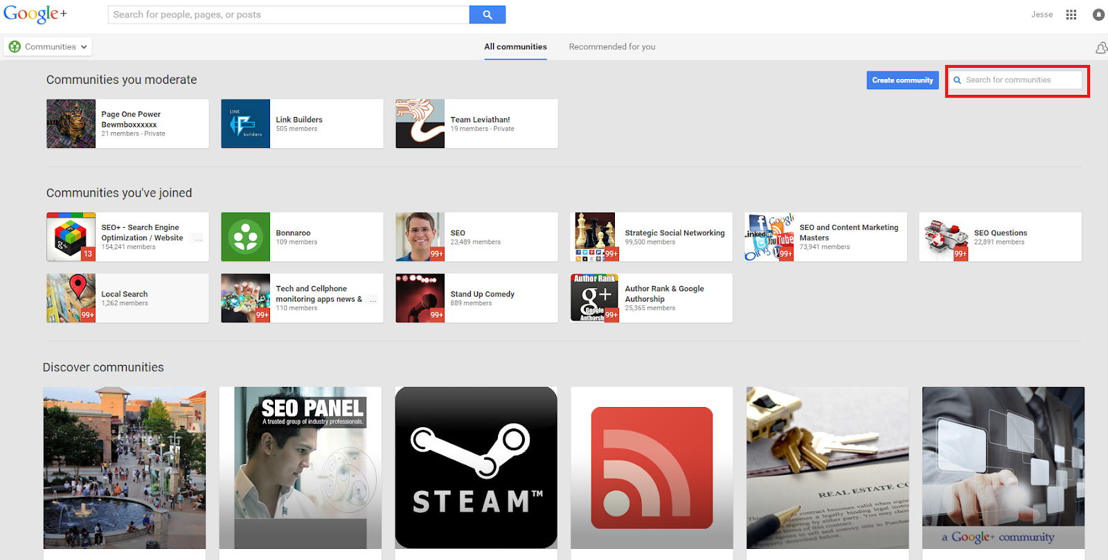The height and width of the screenshot is (560, 1108).
Task: Open the SEO PANEL discover card
Action: [300, 468]
